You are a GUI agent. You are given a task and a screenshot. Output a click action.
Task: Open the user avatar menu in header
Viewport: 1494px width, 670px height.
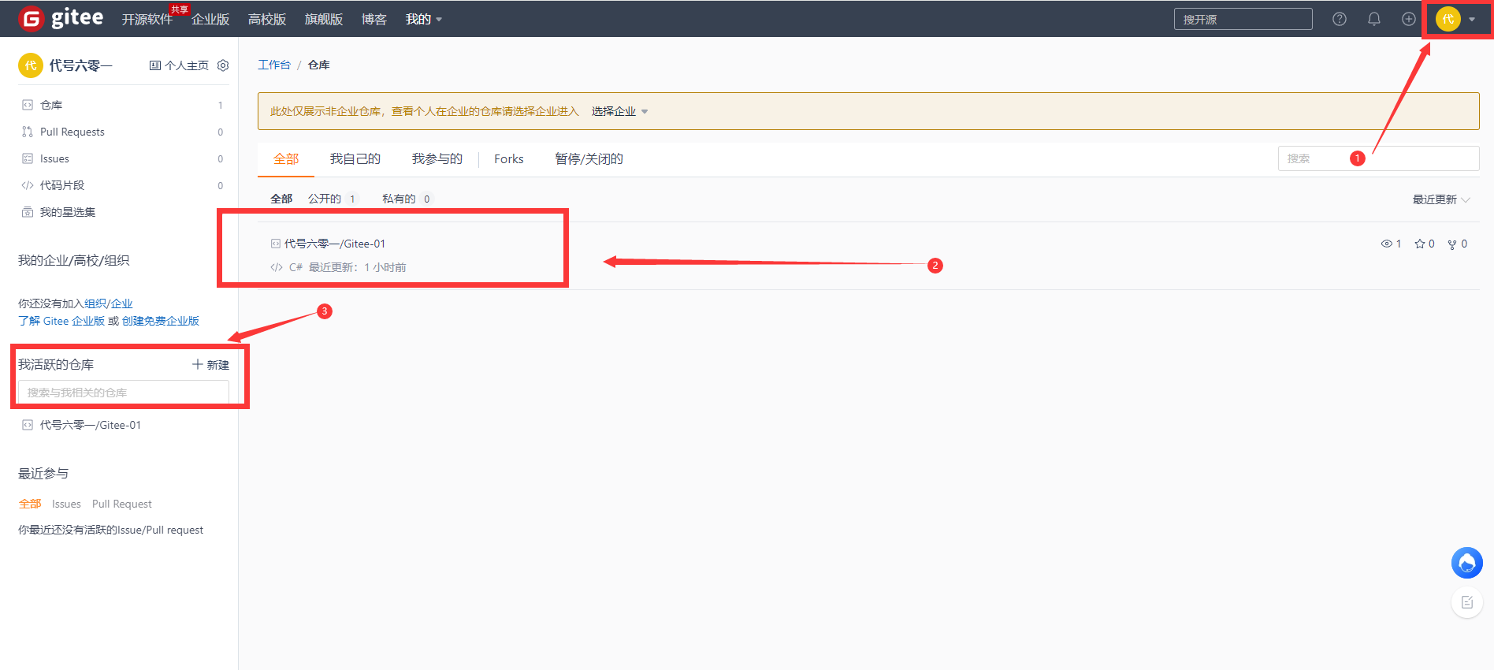1455,19
